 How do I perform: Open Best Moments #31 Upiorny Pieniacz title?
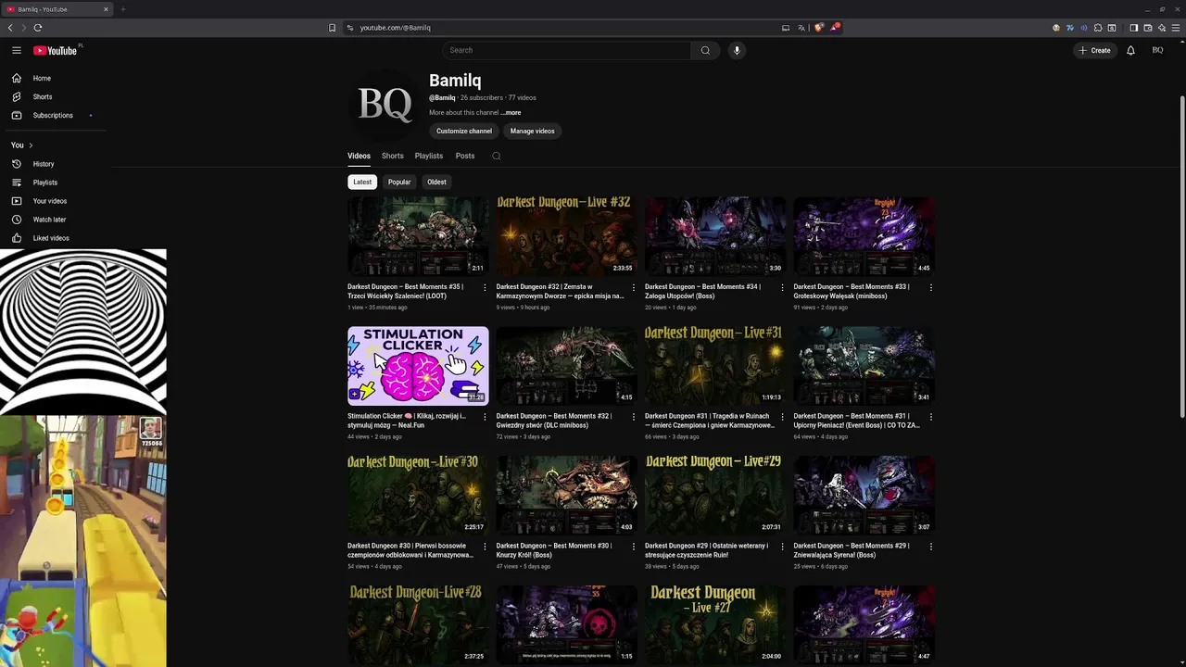click(857, 421)
